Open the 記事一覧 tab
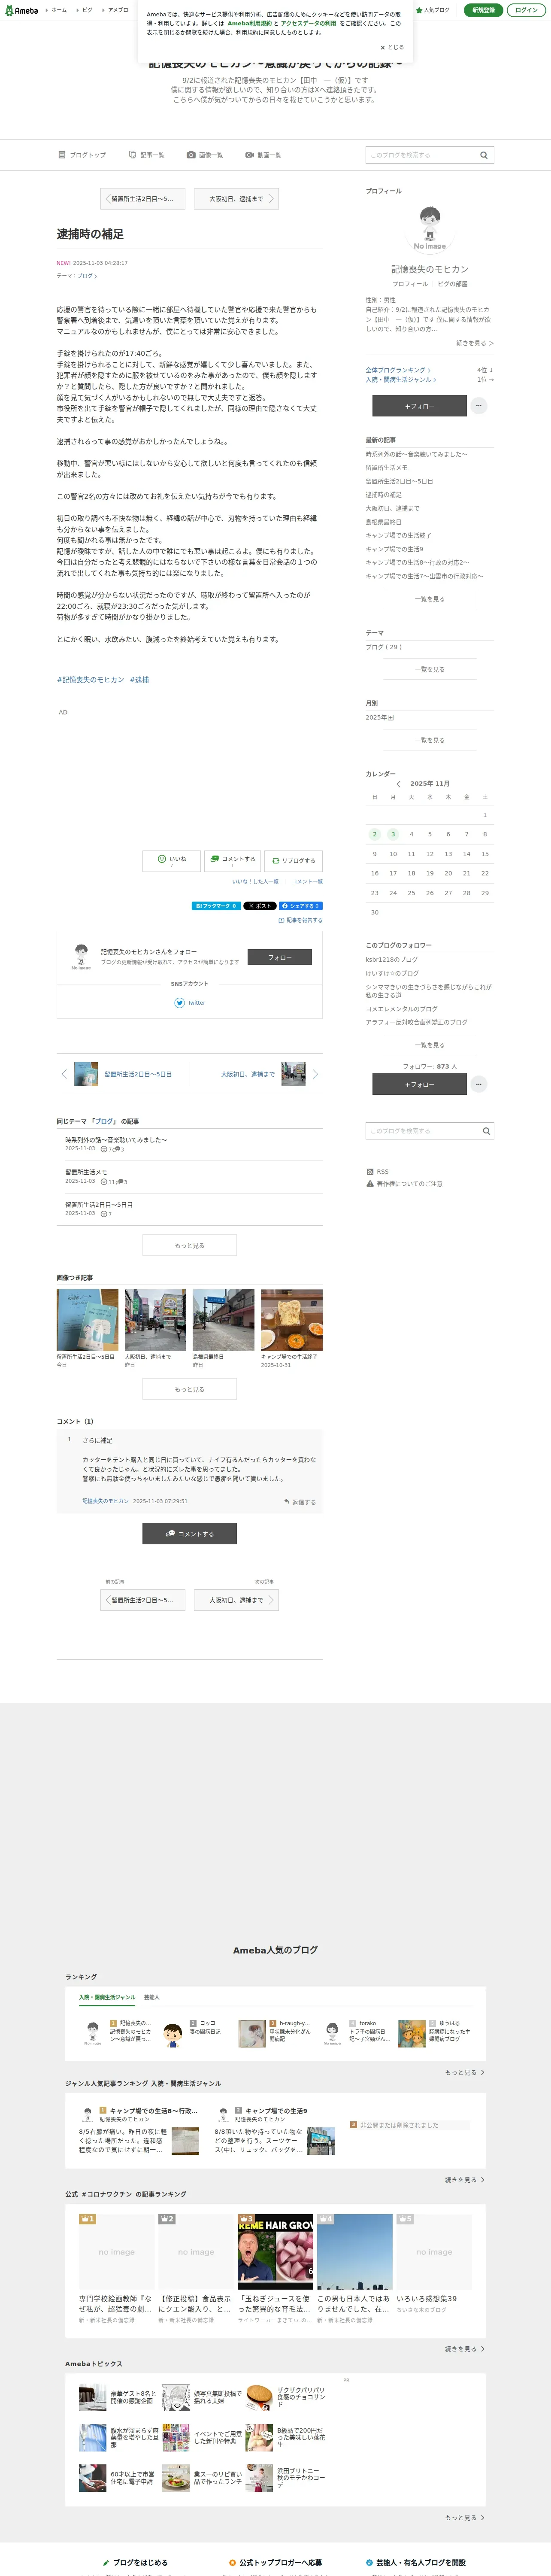551x2576 pixels. (x=147, y=155)
